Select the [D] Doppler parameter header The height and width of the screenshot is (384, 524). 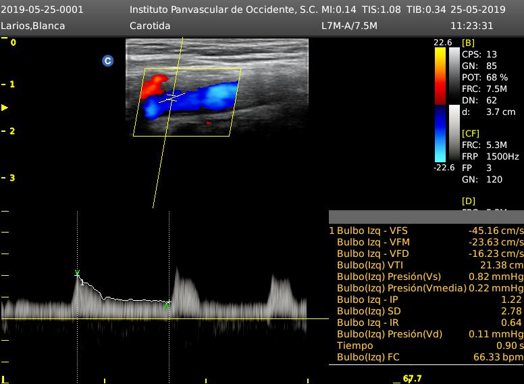(468, 201)
